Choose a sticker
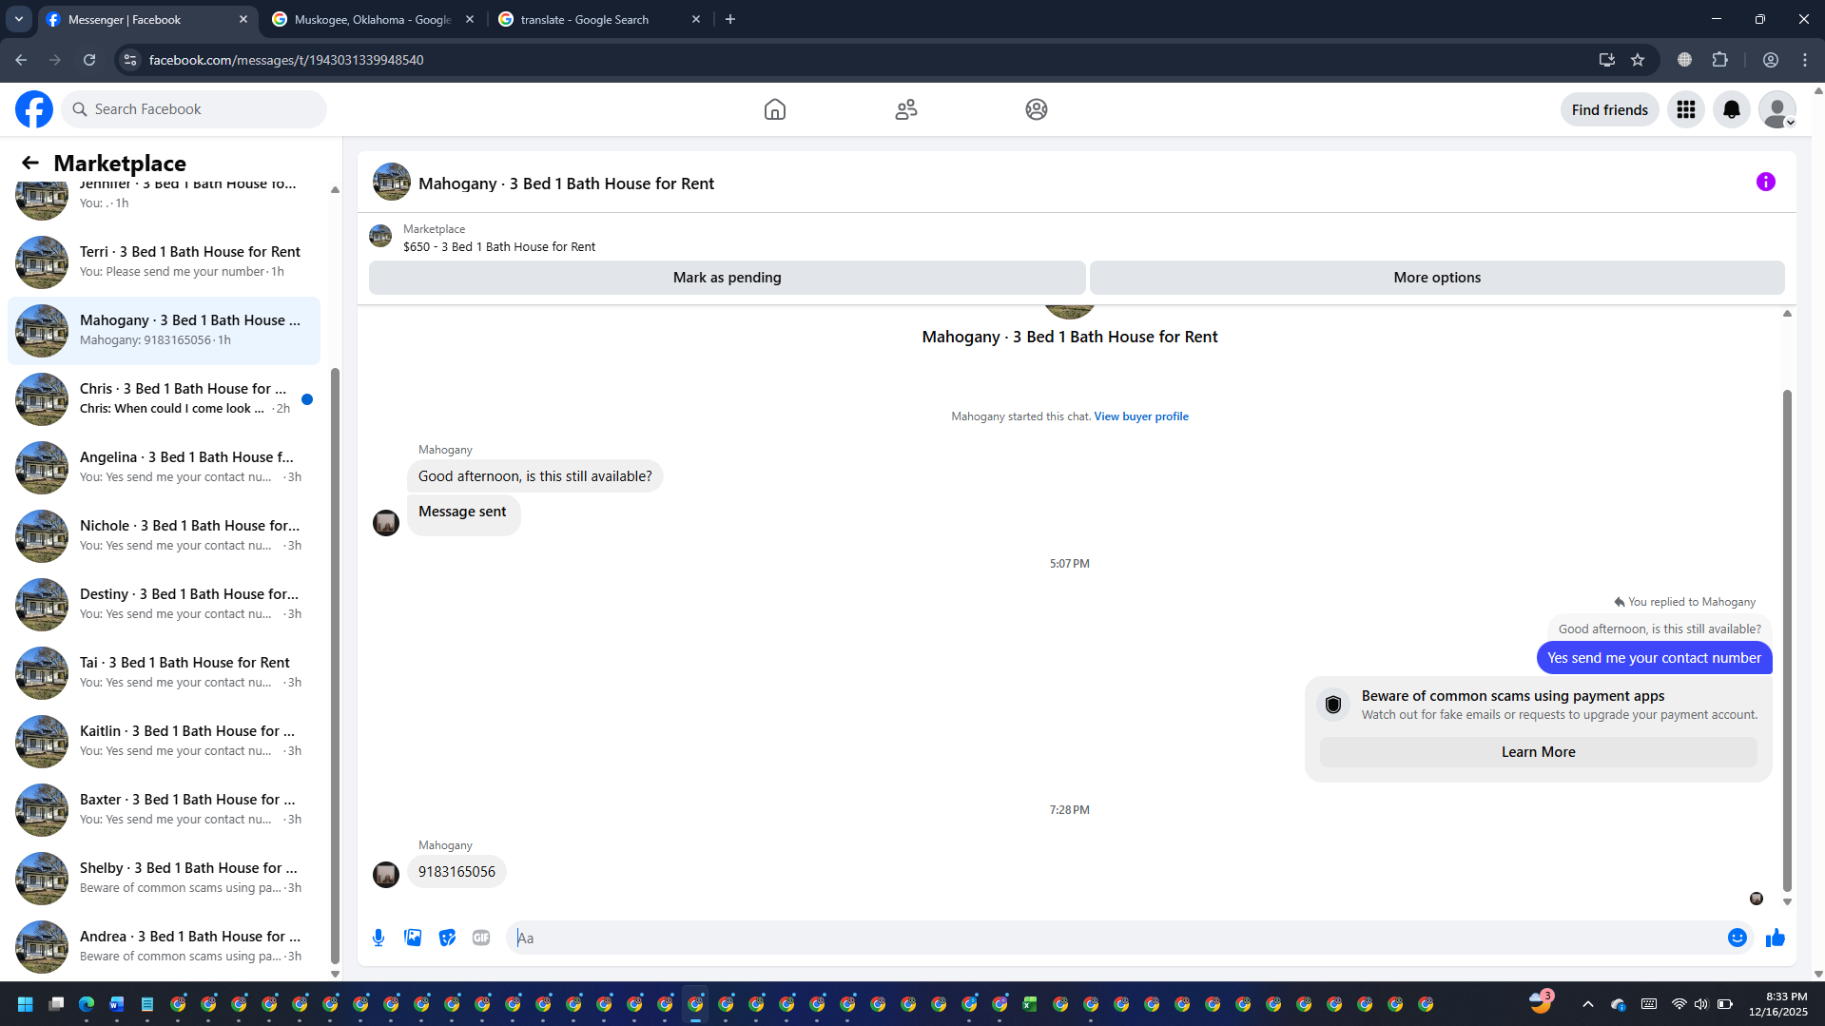Image resolution: width=1825 pixels, height=1026 pixels. click(447, 938)
